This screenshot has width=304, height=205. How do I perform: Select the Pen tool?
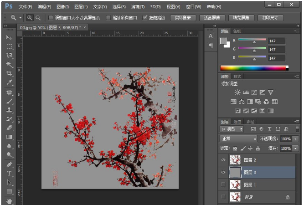(9, 164)
